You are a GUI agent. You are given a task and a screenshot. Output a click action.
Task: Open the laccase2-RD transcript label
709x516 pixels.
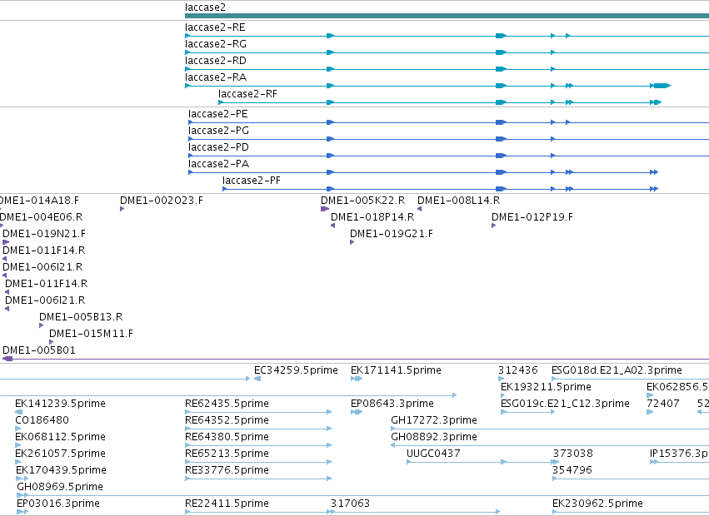pos(216,61)
